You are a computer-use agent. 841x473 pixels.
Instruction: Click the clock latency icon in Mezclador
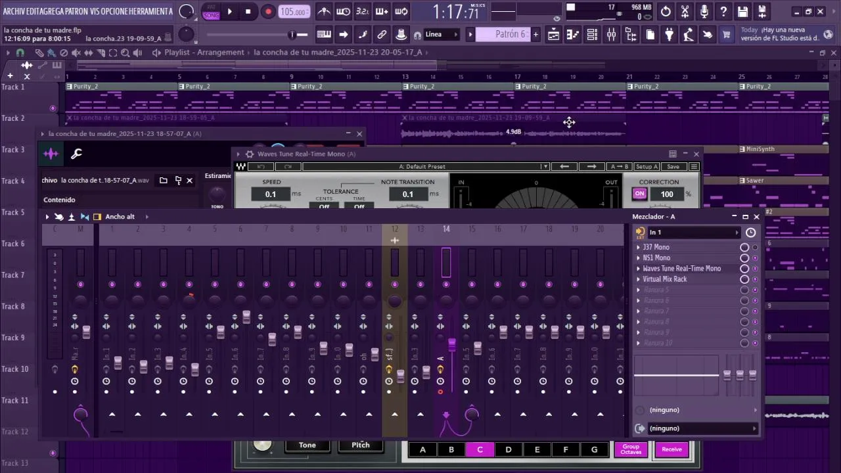pyautogui.click(x=750, y=233)
